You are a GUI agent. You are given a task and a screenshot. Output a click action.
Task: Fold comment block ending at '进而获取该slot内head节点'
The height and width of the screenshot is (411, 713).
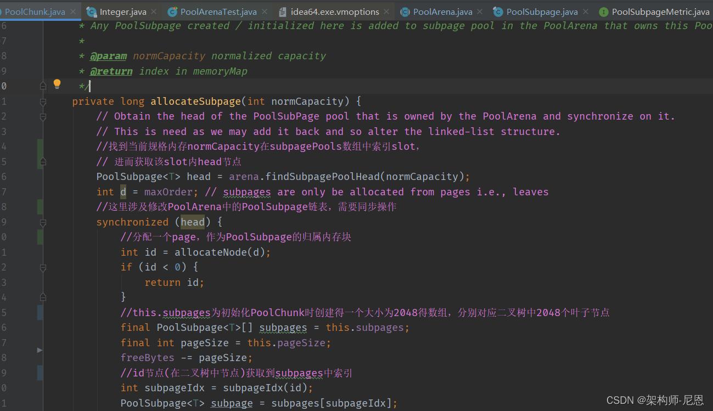[43, 162]
